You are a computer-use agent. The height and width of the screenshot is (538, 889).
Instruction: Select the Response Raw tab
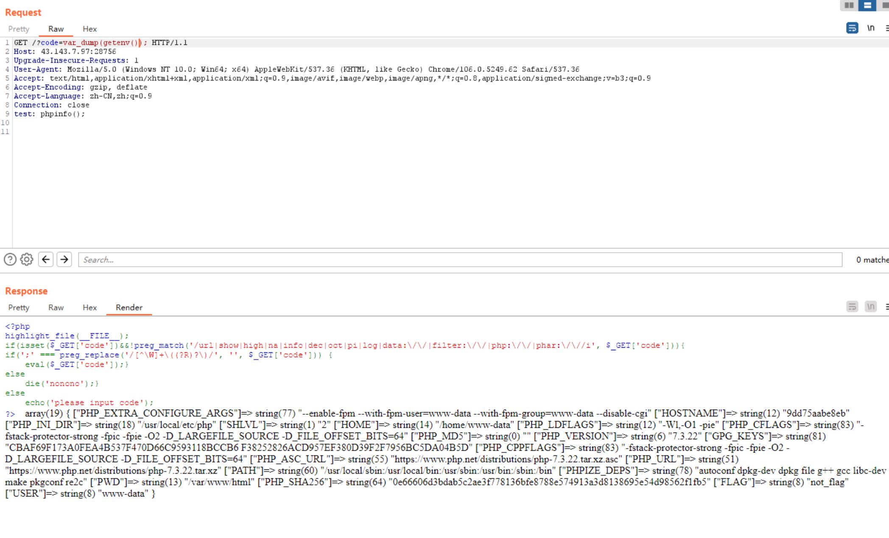pyautogui.click(x=56, y=307)
